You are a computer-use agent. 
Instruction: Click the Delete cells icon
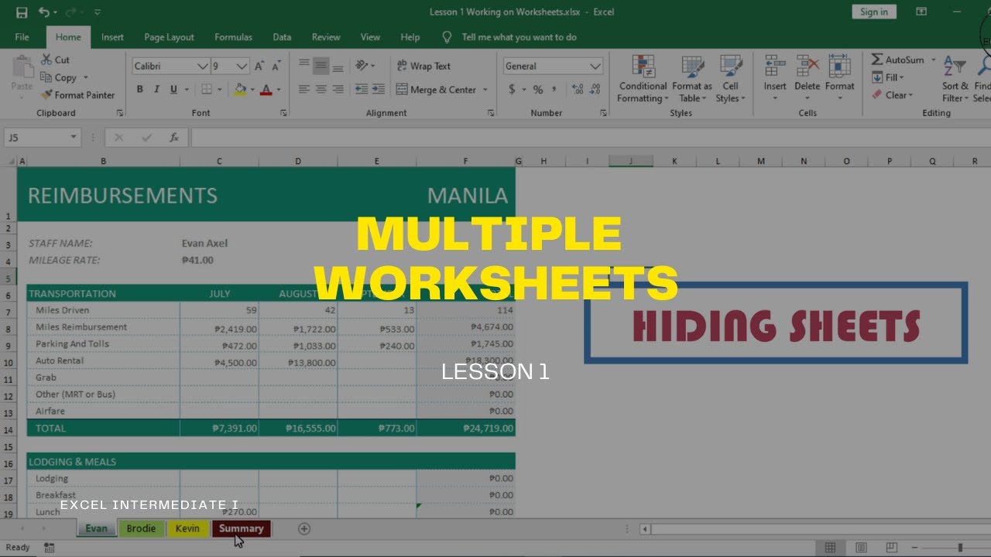(807, 67)
